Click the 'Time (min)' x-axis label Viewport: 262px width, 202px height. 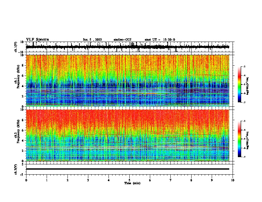click(x=132, y=183)
